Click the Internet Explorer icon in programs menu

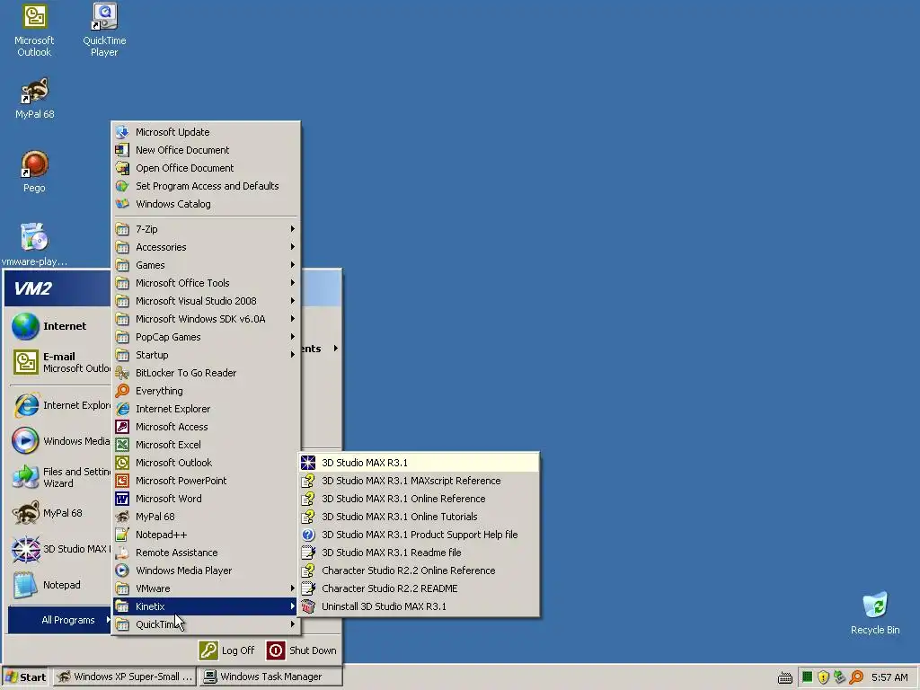click(122, 409)
